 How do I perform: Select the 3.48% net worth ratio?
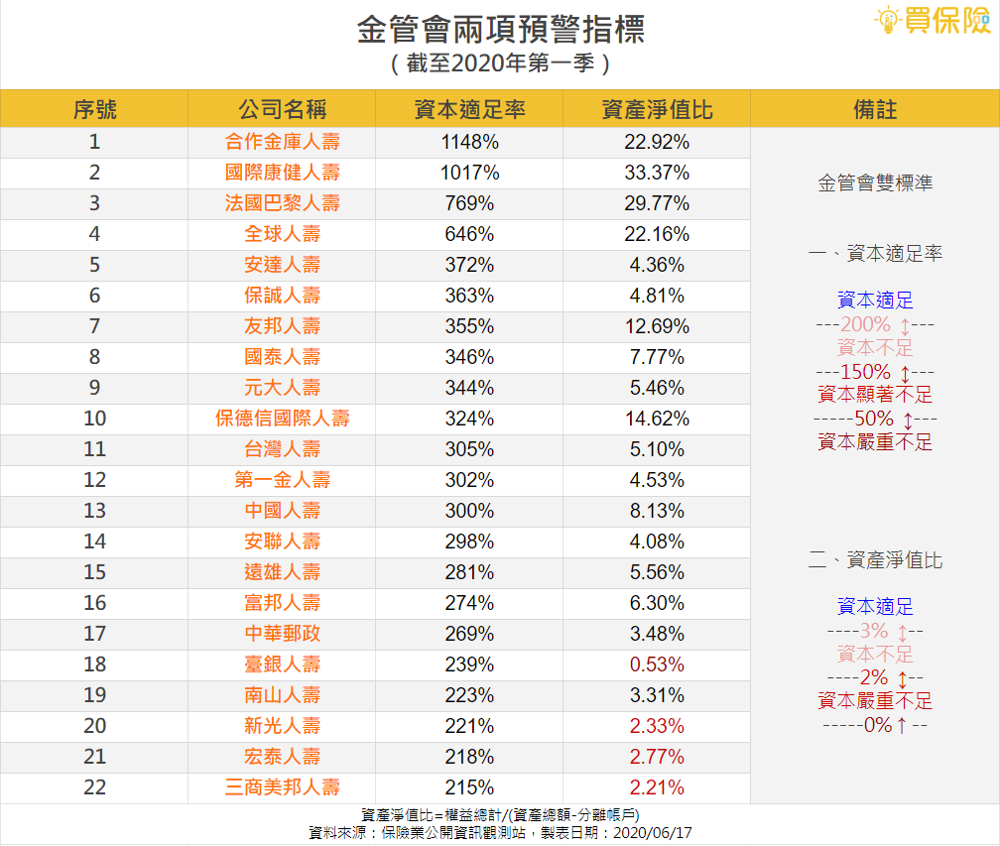coord(657,634)
